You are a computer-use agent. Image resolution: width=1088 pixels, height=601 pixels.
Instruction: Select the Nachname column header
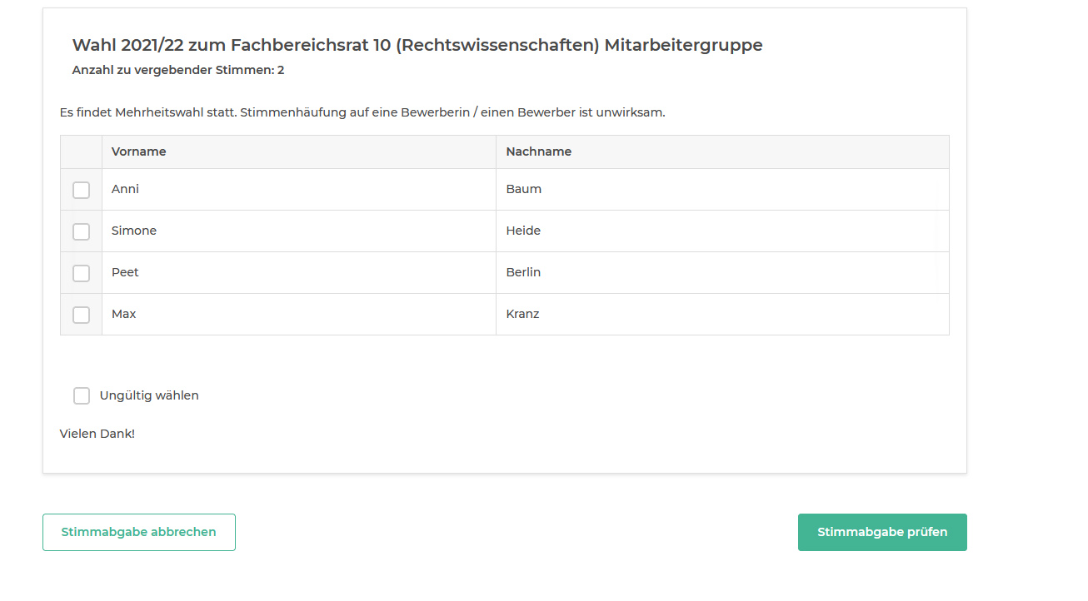pos(539,151)
